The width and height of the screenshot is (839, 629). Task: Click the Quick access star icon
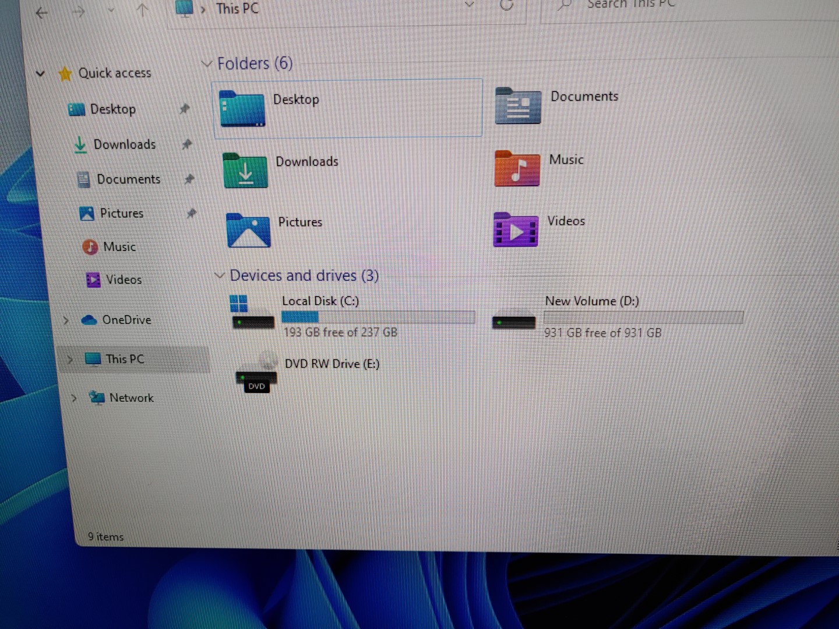tap(65, 74)
